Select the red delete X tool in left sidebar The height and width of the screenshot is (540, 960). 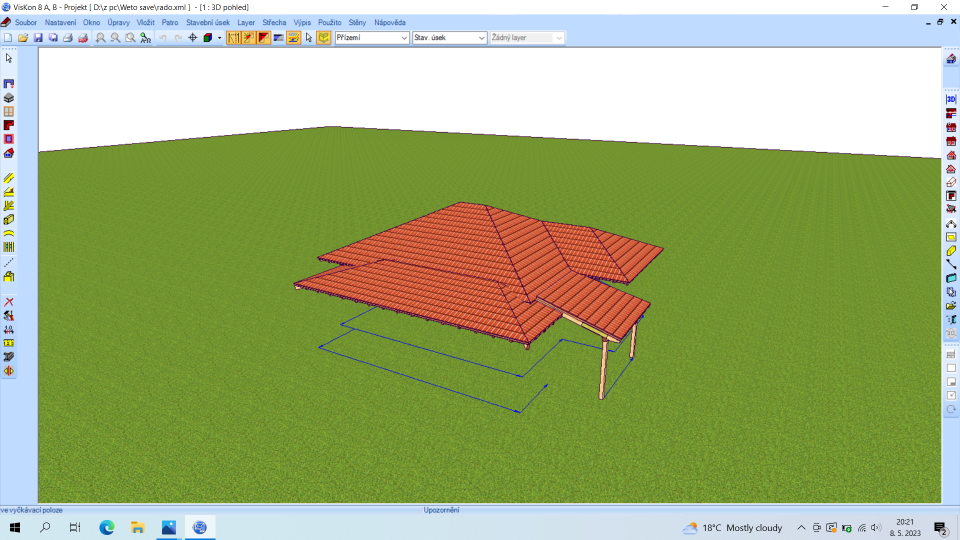(8, 302)
